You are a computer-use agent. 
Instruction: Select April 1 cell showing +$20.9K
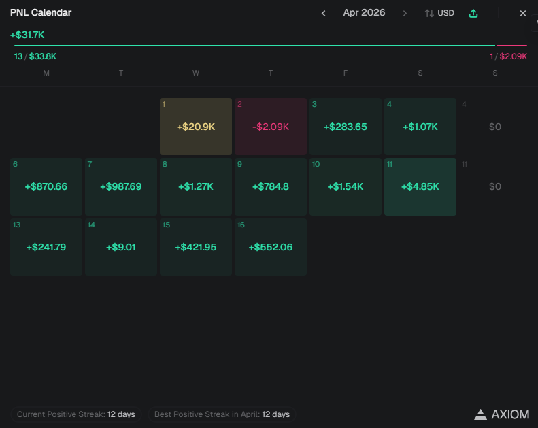coord(196,127)
